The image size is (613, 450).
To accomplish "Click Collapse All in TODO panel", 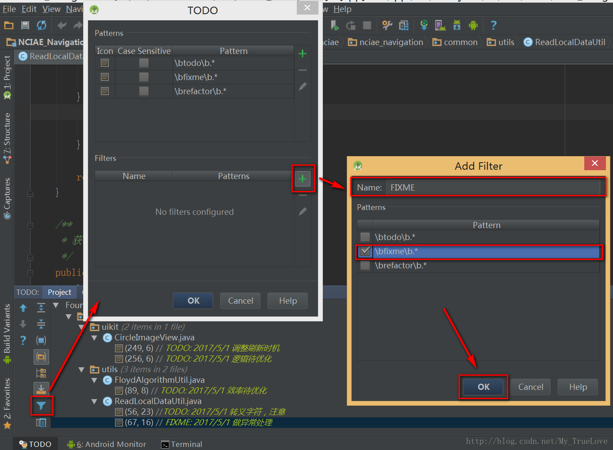I will 41,324.
